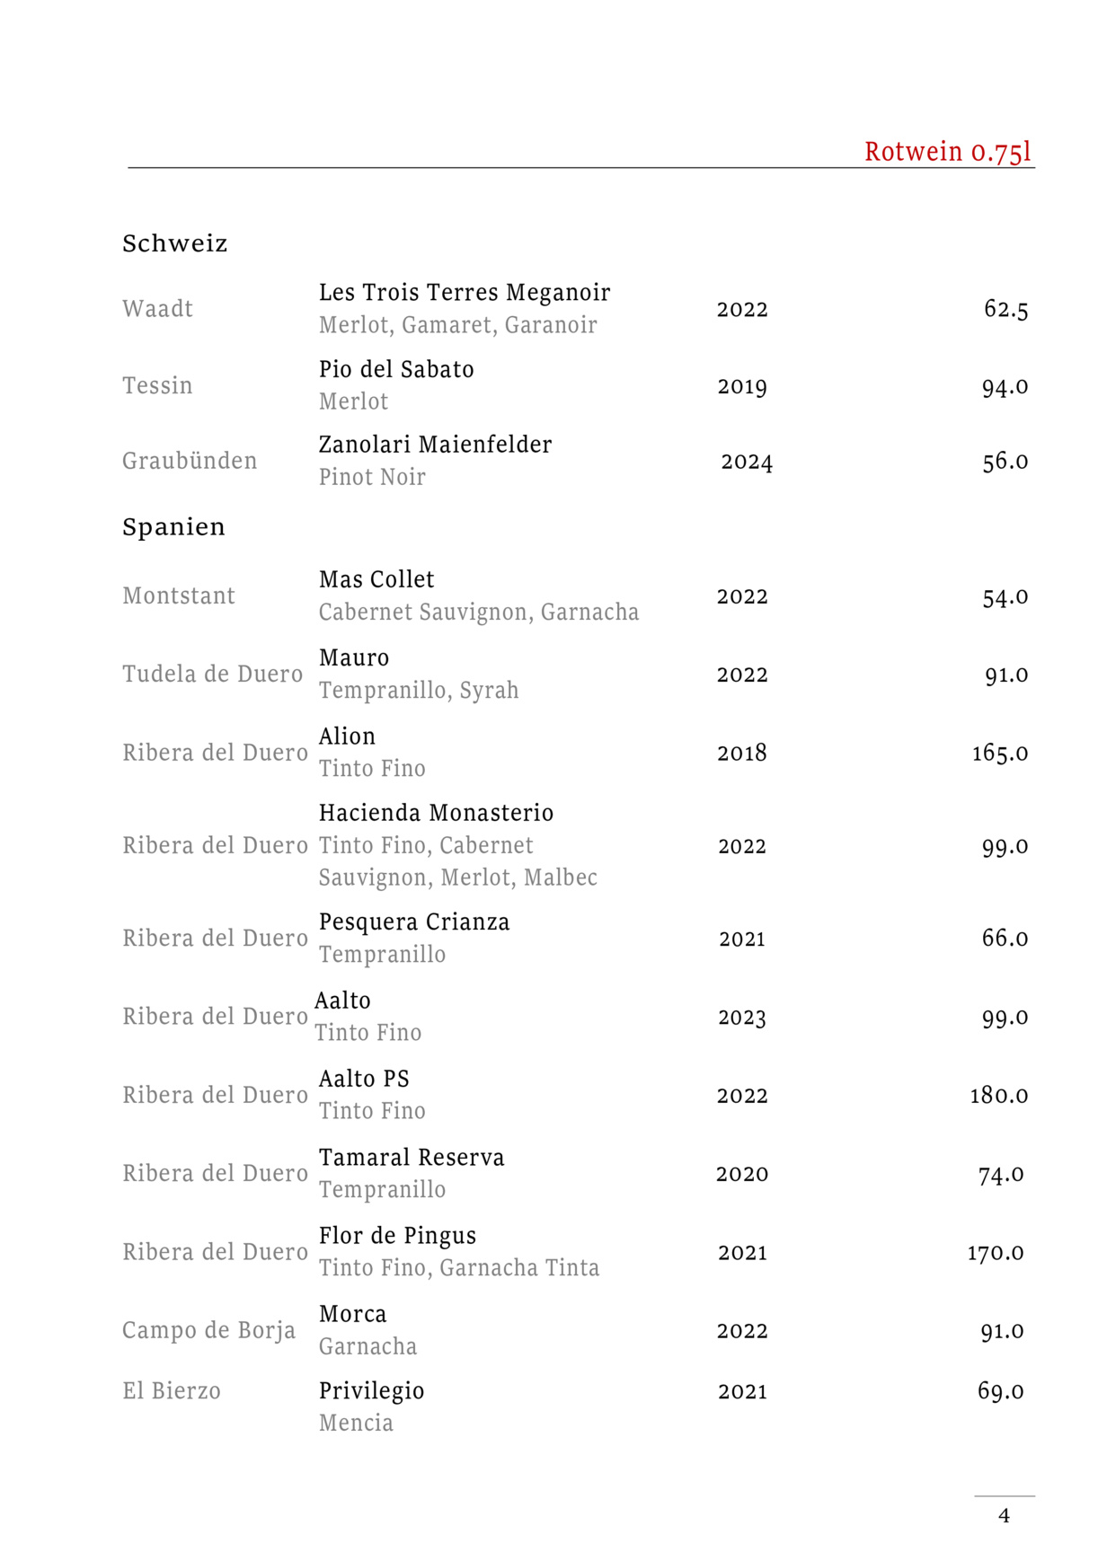Select the 'Schweiz' section heading
Image resolution: width=1098 pixels, height=1552 pixels.
(x=175, y=243)
